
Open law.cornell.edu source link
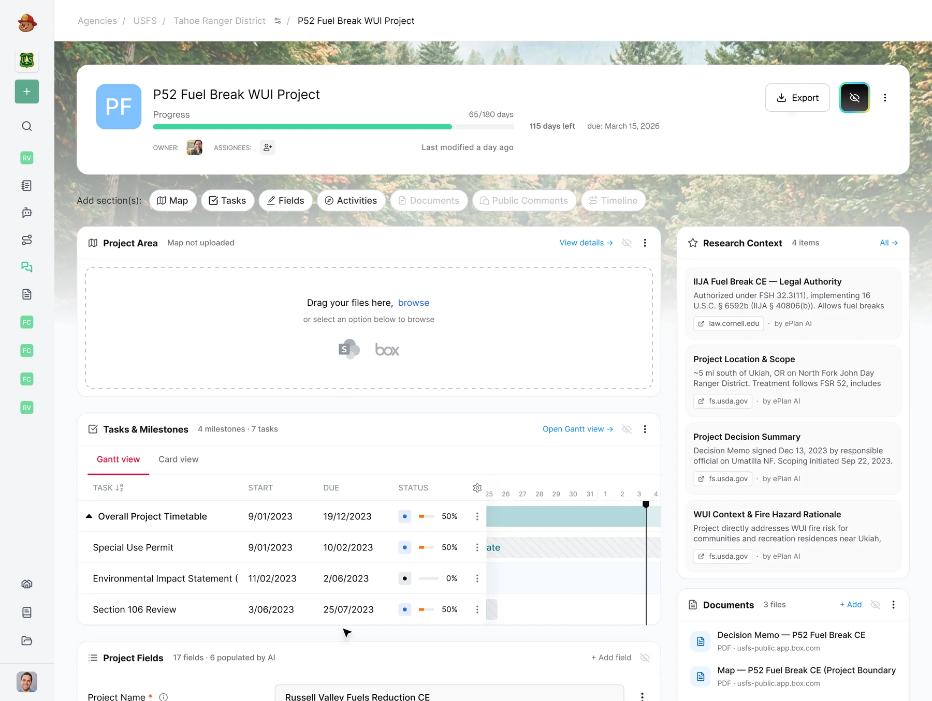729,324
